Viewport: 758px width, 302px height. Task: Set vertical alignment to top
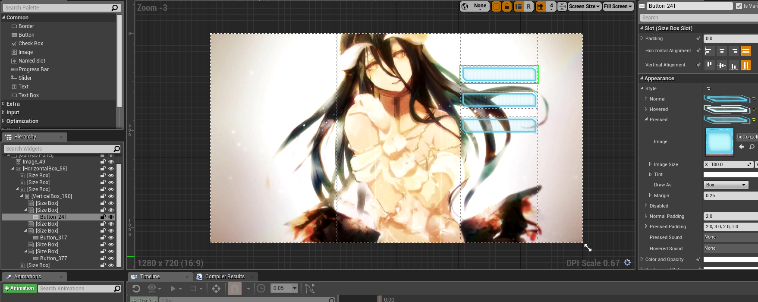click(709, 65)
